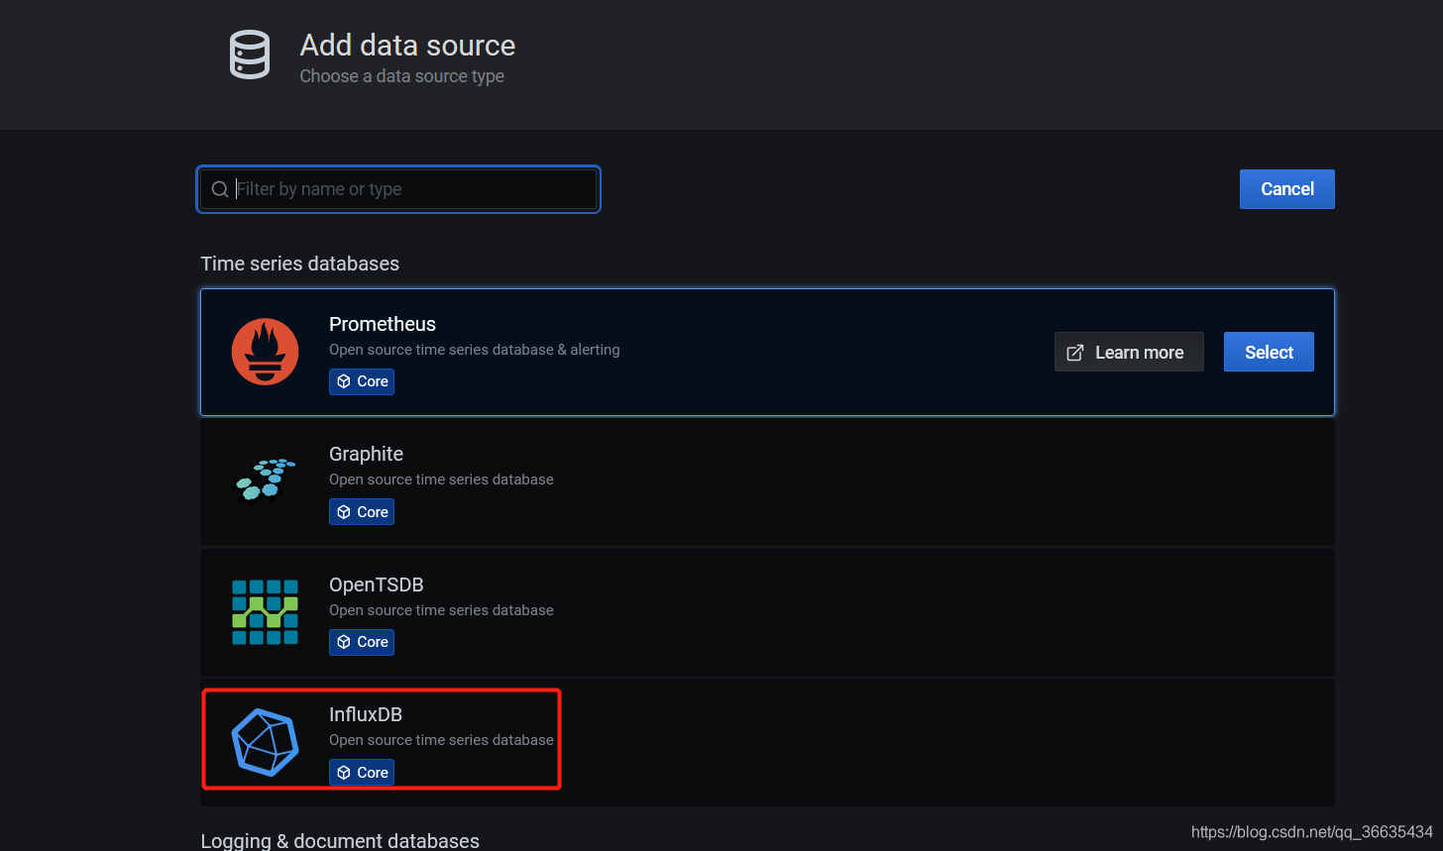Click the Core badge under OpenTSDB
1443x851 pixels.
[x=362, y=642]
